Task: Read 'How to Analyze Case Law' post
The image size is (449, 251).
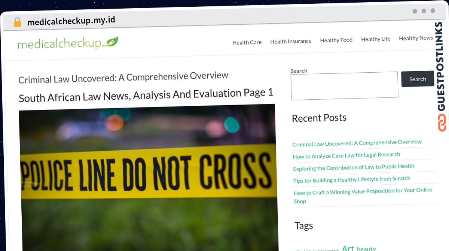Action: click(346, 155)
